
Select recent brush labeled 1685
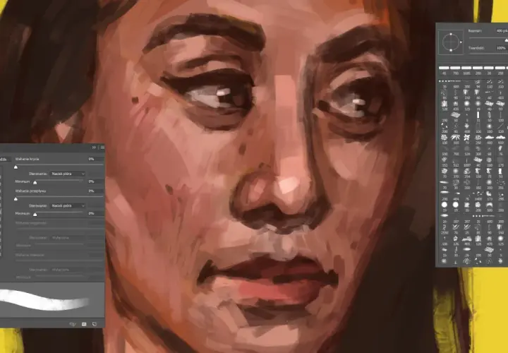tap(466, 70)
